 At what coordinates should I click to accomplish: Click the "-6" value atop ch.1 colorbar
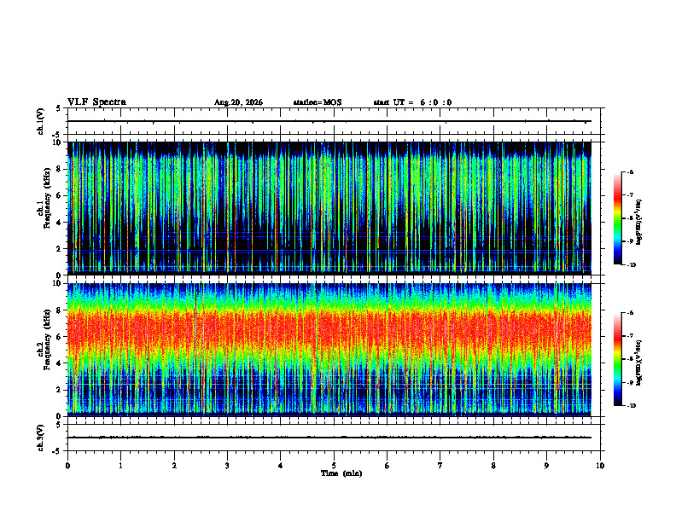click(631, 171)
